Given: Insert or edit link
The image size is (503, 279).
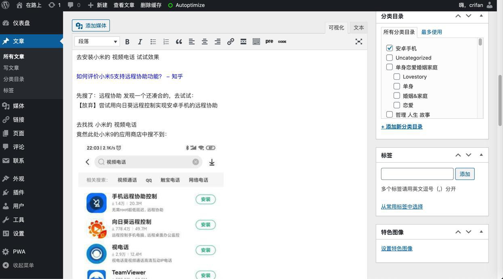Looking at the screenshot, I should [x=231, y=41].
